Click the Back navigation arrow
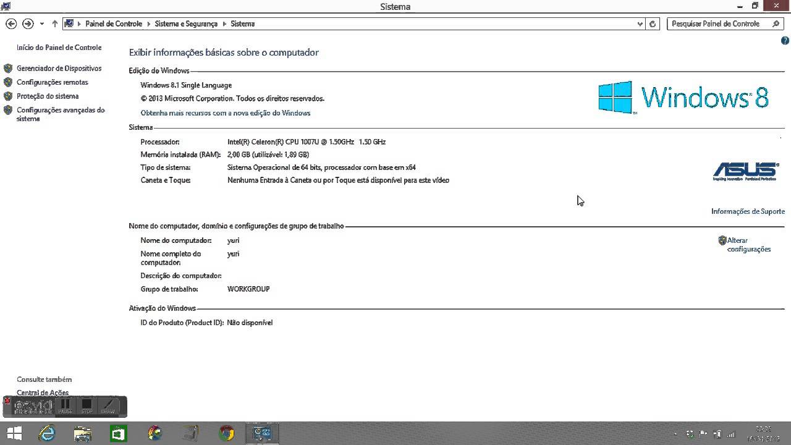This screenshot has width=791, height=445. 11,23
